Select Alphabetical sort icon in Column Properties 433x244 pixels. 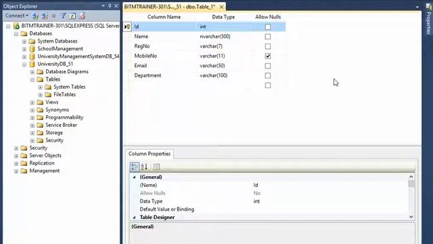click(x=144, y=167)
